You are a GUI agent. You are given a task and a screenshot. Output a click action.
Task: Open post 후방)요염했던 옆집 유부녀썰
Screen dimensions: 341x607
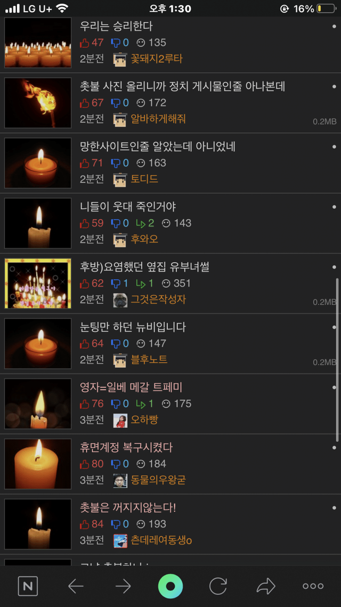144,266
